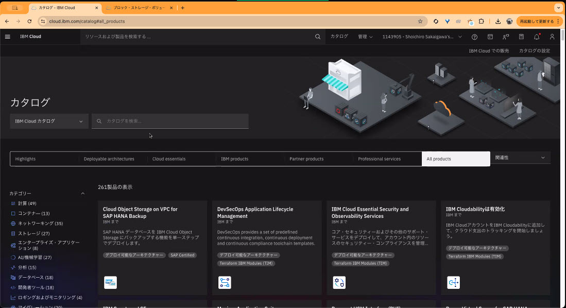Image resolution: width=566 pixels, height=308 pixels.
Task: Select the Deployable architectures tab
Action: (113, 159)
